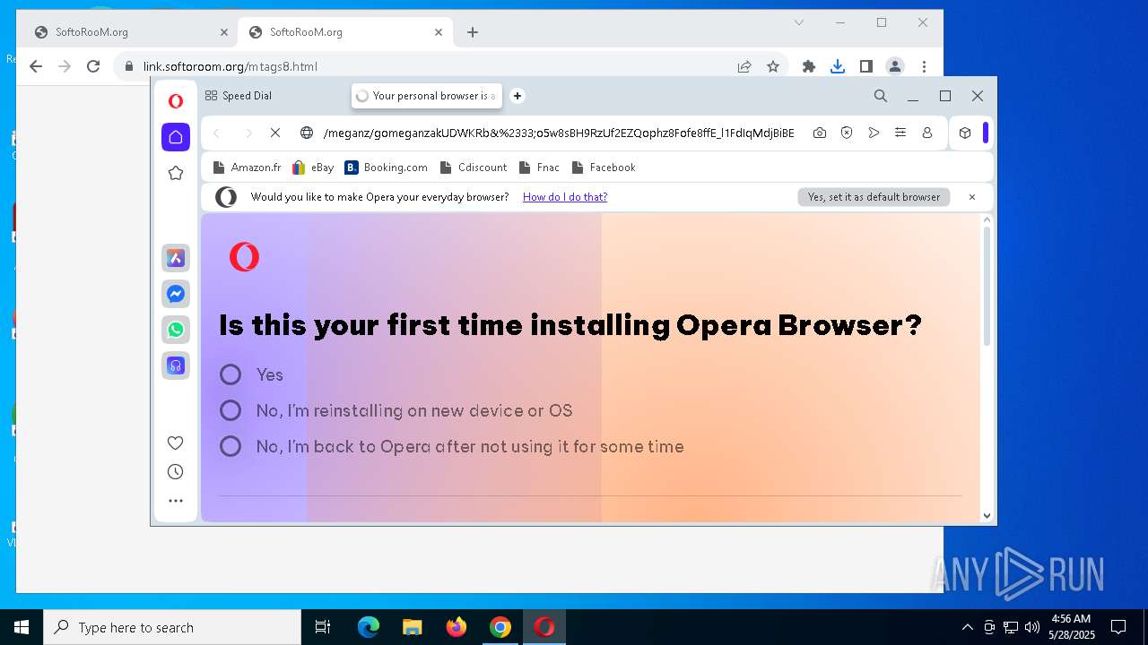Screen dimensions: 1148x645
Task: Open Opera main menu logo in sidebar
Action: click(176, 101)
